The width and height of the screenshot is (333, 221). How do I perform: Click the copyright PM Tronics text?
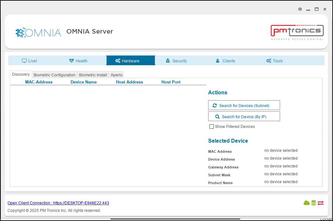pyautogui.click(x=54, y=211)
